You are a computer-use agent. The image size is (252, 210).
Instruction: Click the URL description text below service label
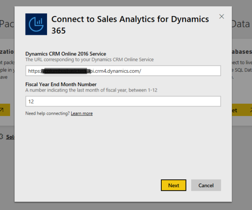pos(89,60)
